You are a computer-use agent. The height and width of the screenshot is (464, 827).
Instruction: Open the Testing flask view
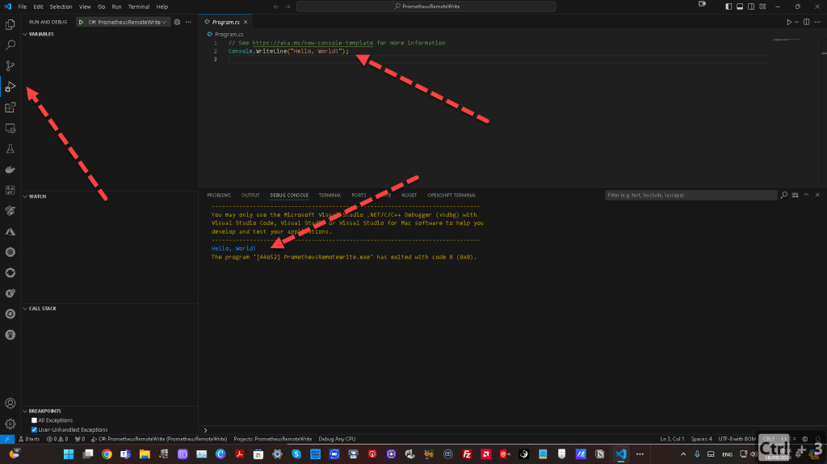coord(10,149)
